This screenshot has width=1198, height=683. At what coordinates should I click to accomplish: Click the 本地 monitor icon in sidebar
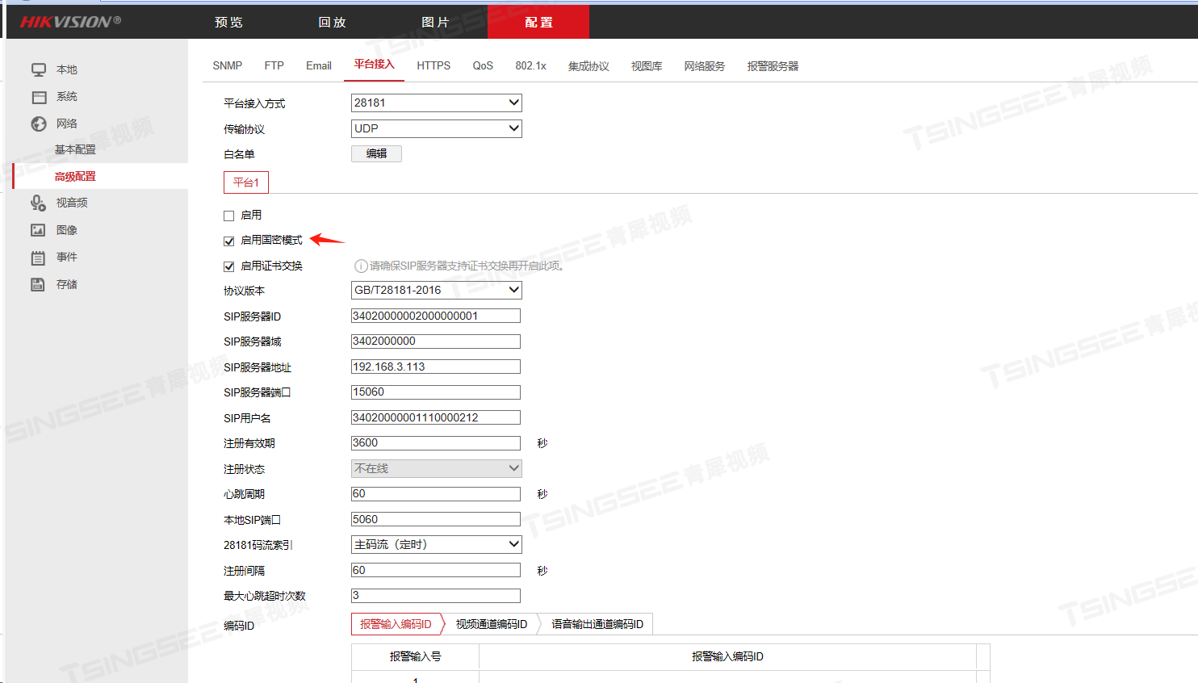click(x=38, y=70)
